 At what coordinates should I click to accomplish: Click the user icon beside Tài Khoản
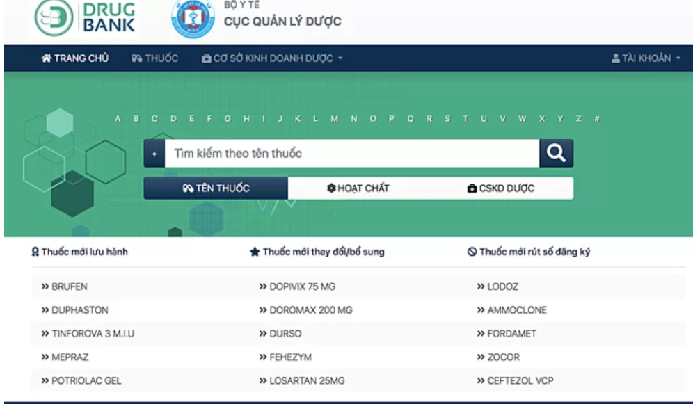point(616,58)
